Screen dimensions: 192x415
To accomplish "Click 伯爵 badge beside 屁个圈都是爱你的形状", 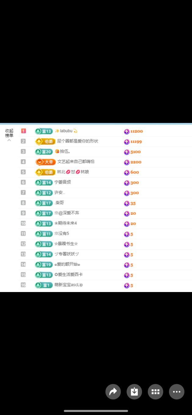I will [x=45, y=142].
